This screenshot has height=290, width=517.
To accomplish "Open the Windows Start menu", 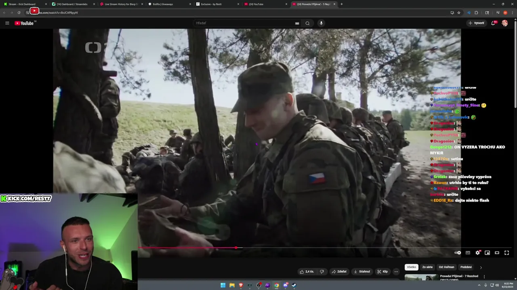I will (223, 285).
